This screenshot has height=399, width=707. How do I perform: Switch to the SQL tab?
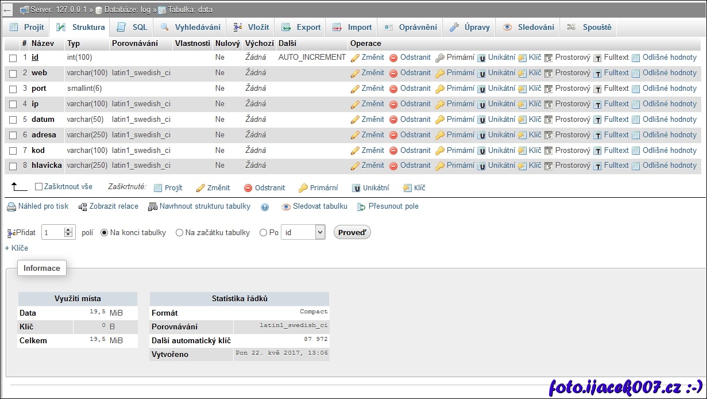133,27
